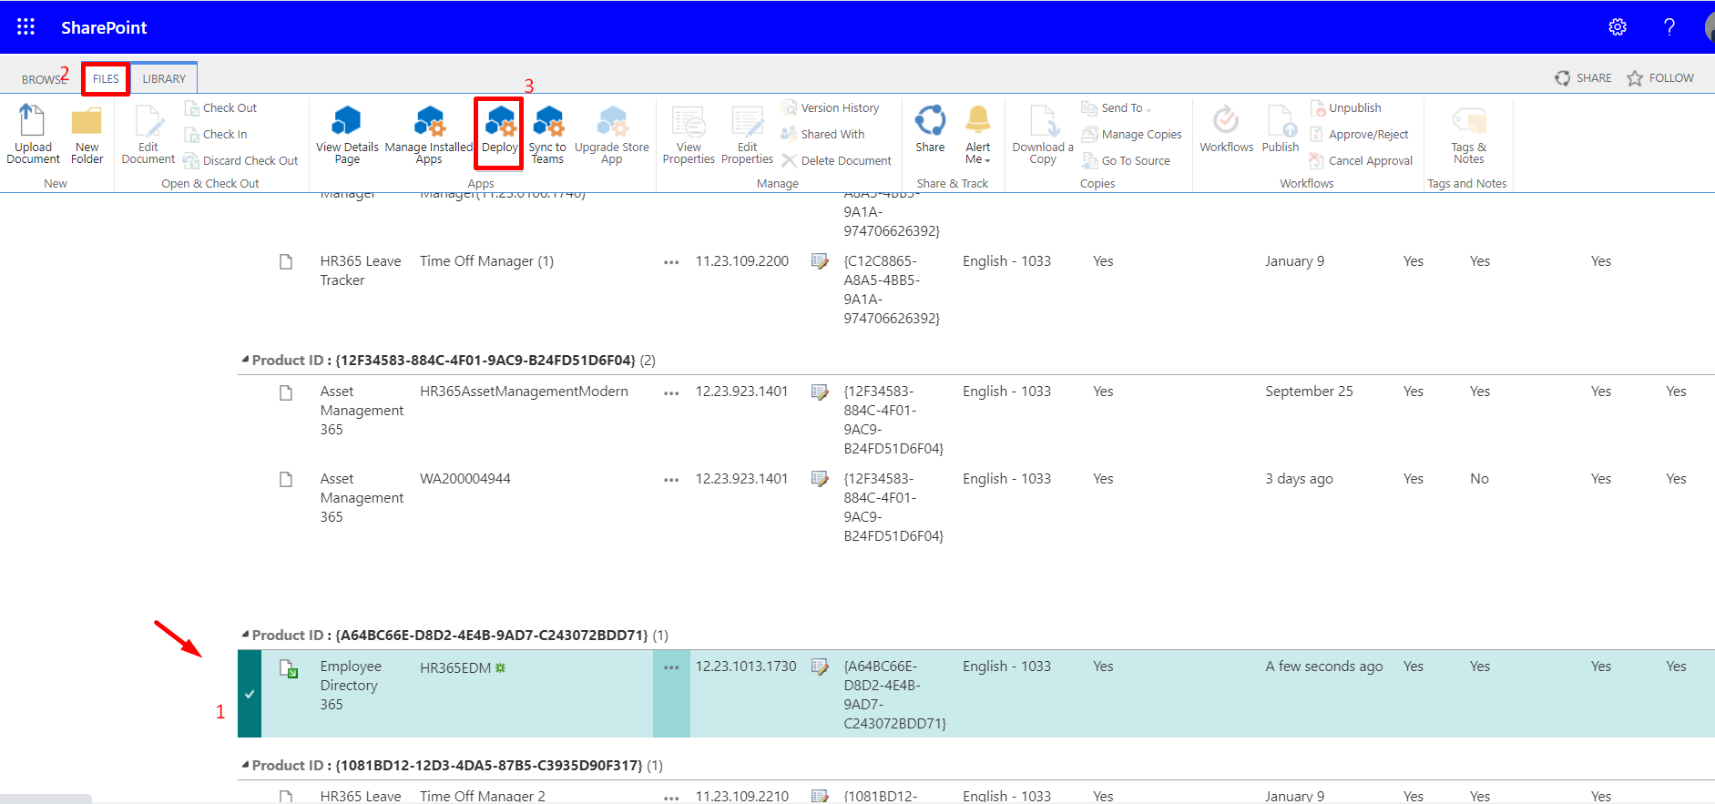Image resolution: width=1715 pixels, height=804 pixels.
Task: Click Discard Check Out
Action: tap(240, 160)
